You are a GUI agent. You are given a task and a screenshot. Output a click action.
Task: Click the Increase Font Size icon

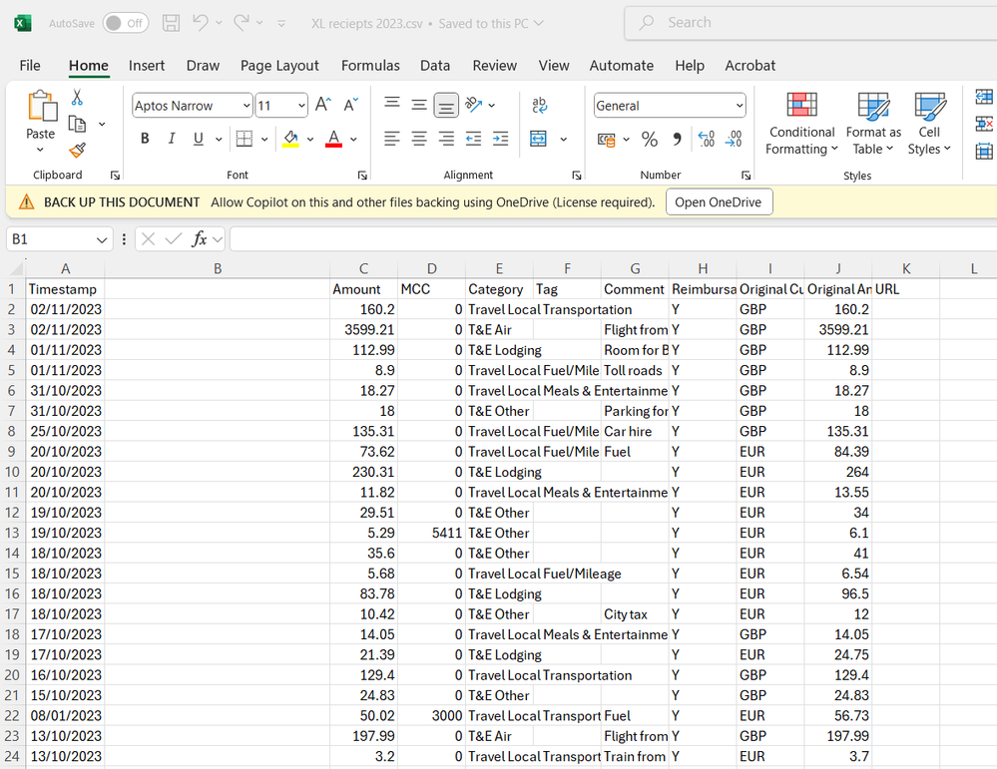[x=323, y=105]
